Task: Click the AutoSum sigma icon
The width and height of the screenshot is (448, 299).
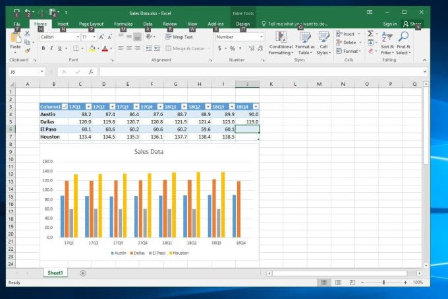Action: pos(370,34)
